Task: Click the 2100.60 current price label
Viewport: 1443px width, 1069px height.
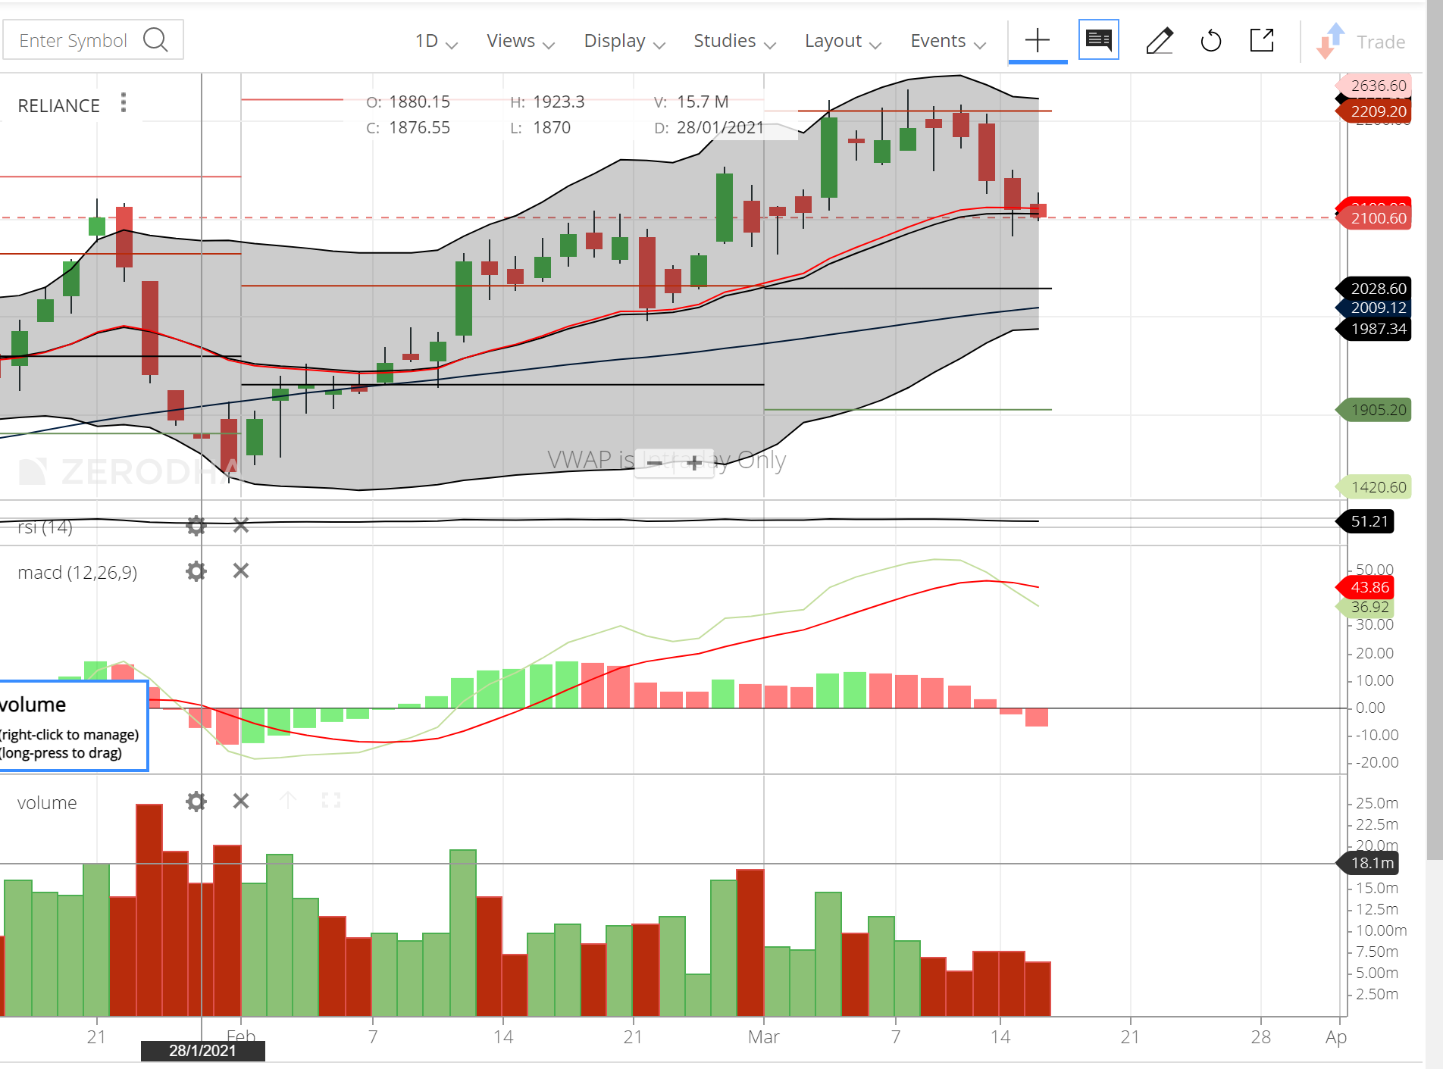Action: [1373, 218]
